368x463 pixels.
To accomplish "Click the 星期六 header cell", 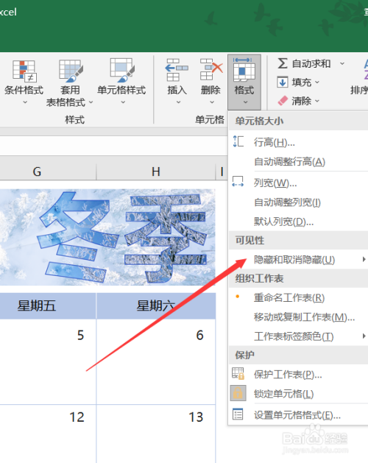I will click(x=156, y=305).
